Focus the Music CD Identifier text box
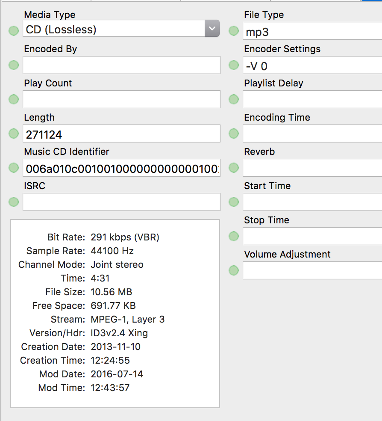382x421 pixels. [x=121, y=168]
